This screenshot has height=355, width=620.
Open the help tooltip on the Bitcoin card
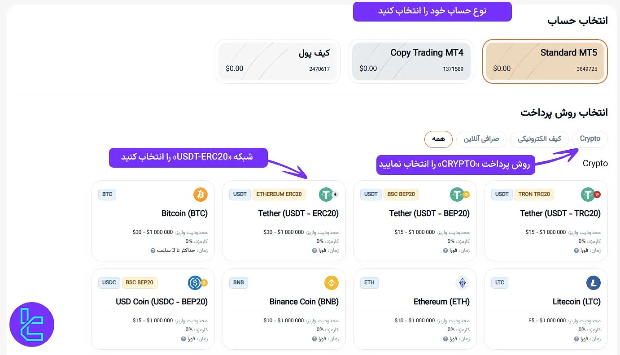(153, 250)
